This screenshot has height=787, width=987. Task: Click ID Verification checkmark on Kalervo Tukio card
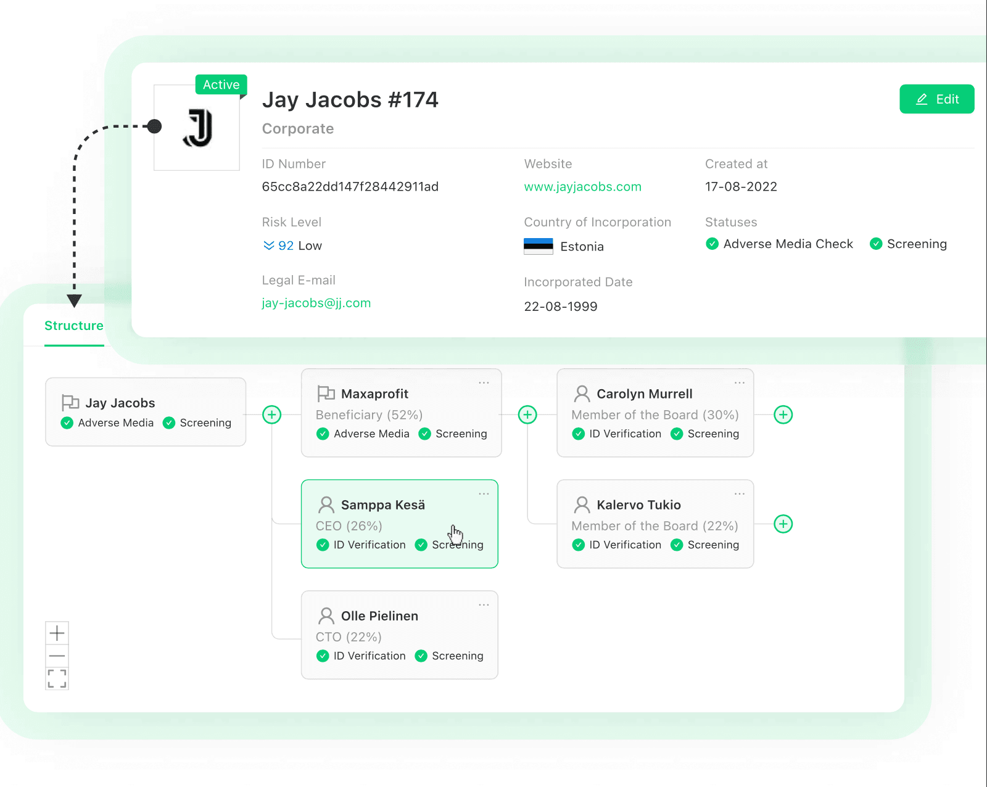point(578,545)
